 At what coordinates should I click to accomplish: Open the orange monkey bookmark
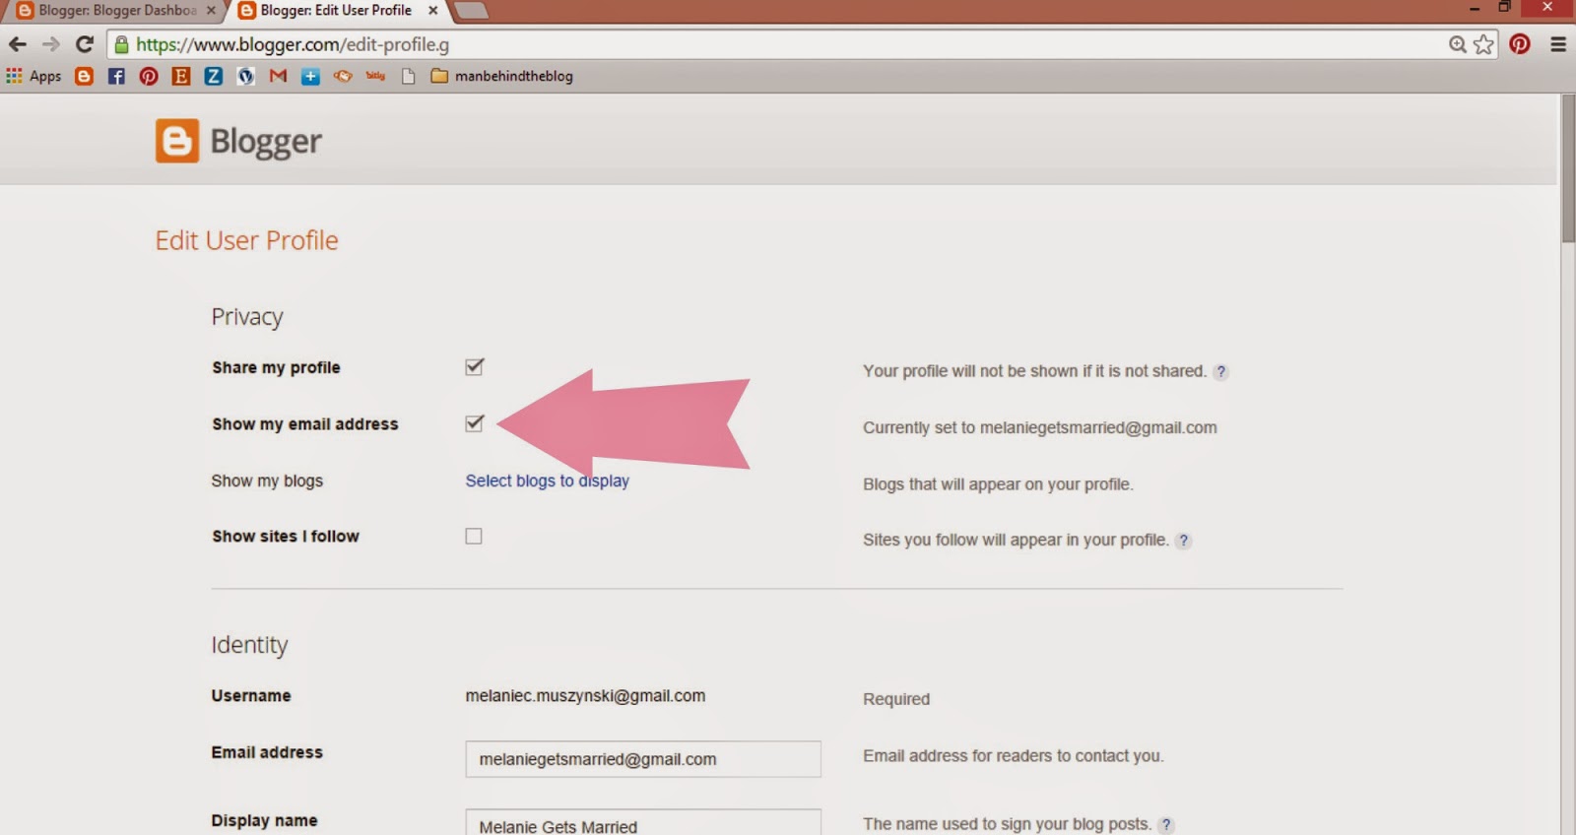click(343, 76)
